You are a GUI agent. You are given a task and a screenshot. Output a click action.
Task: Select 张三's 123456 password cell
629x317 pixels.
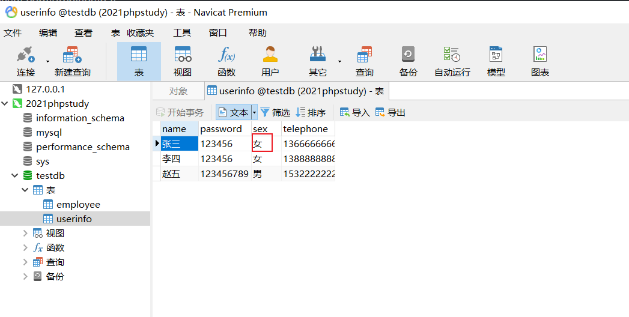point(225,143)
